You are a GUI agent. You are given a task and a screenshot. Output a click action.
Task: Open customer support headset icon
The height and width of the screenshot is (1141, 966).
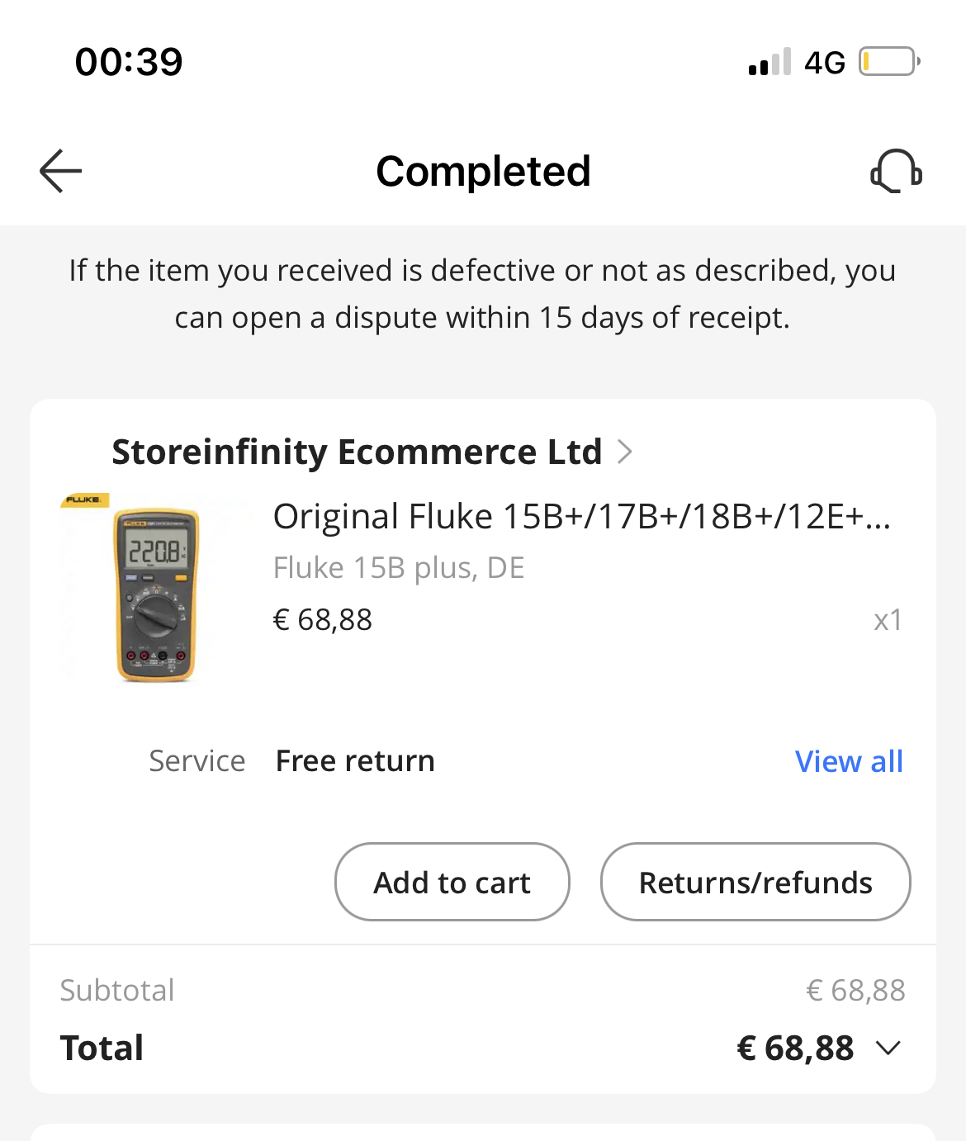[x=896, y=171]
